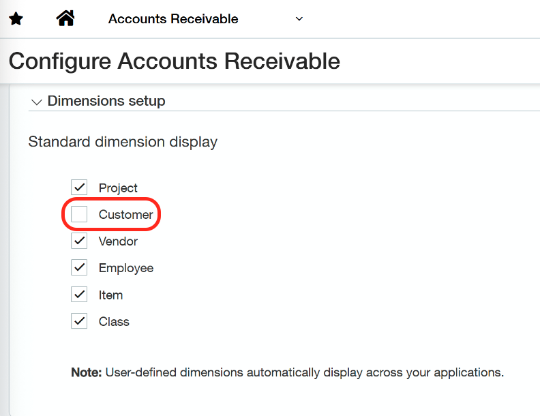The width and height of the screenshot is (540, 416).
Task: Click the Configure Accounts Receivable page title
Action: [x=174, y=61]
